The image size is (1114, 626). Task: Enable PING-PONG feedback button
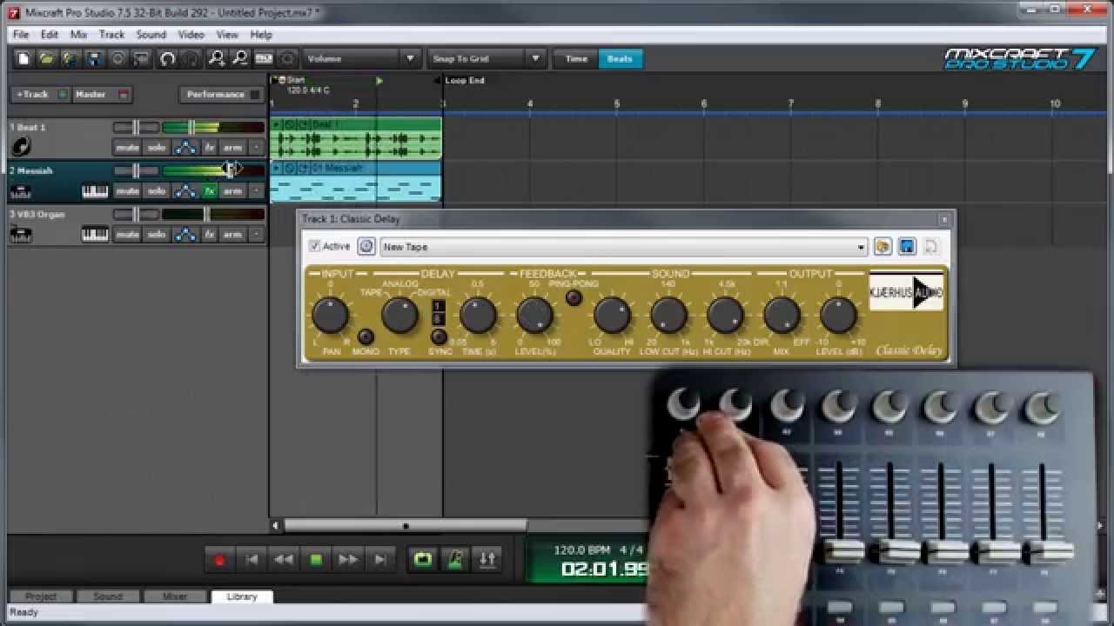pos(573,298)
